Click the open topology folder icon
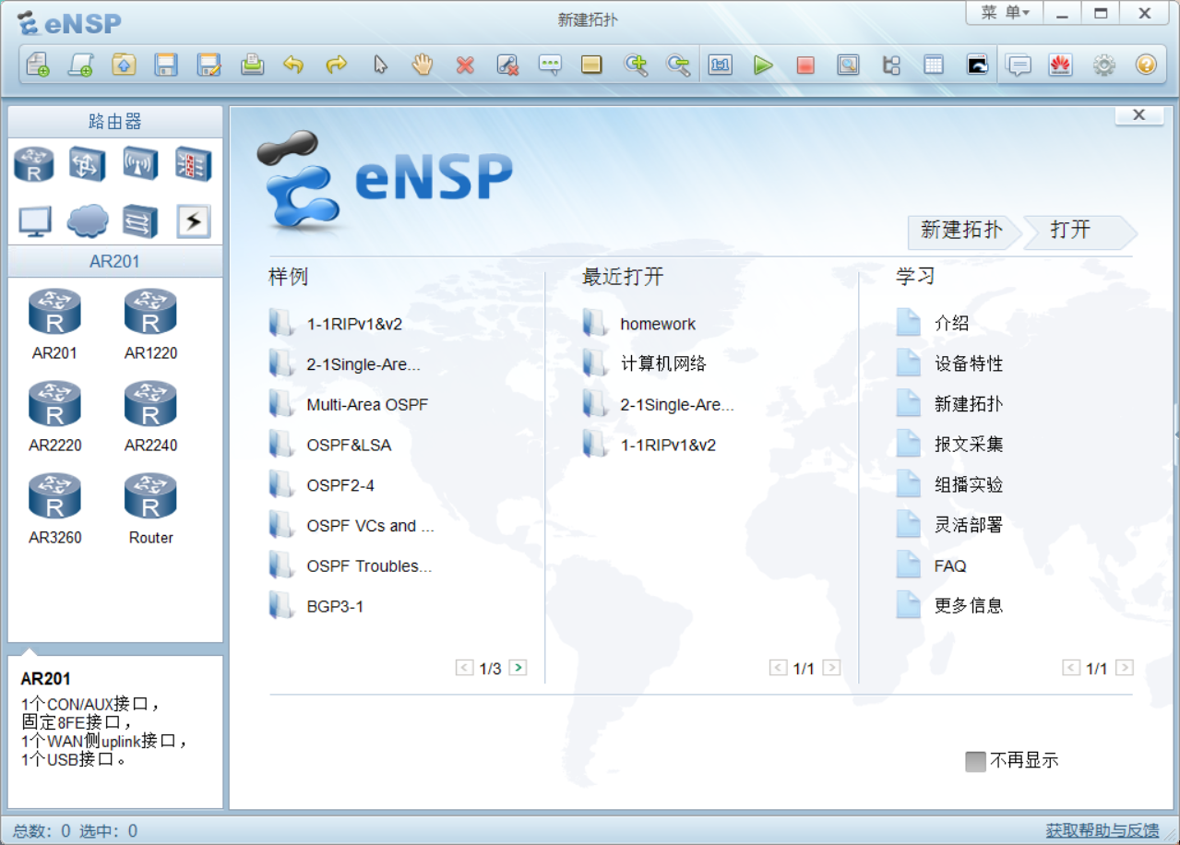The height and width of the screenshot is (845, 1180). point(124,65)
